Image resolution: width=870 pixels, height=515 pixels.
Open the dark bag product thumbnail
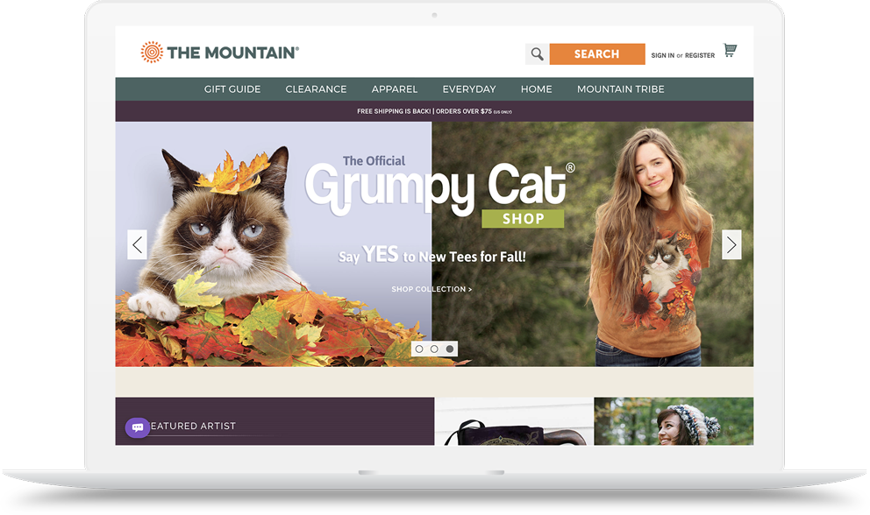point(514,421)
